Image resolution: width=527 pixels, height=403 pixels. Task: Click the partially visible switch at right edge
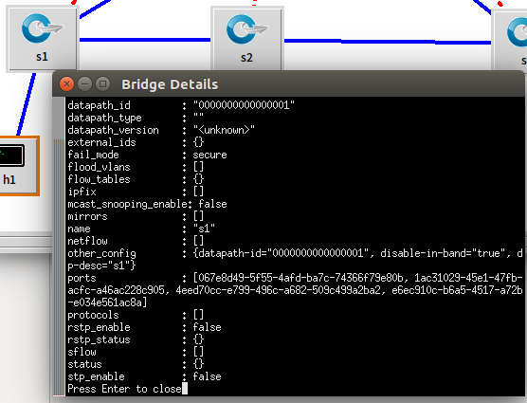coord(510,41)
